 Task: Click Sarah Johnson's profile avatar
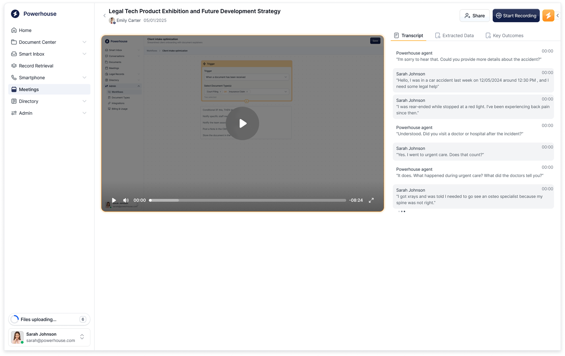[x=17, y=337]
